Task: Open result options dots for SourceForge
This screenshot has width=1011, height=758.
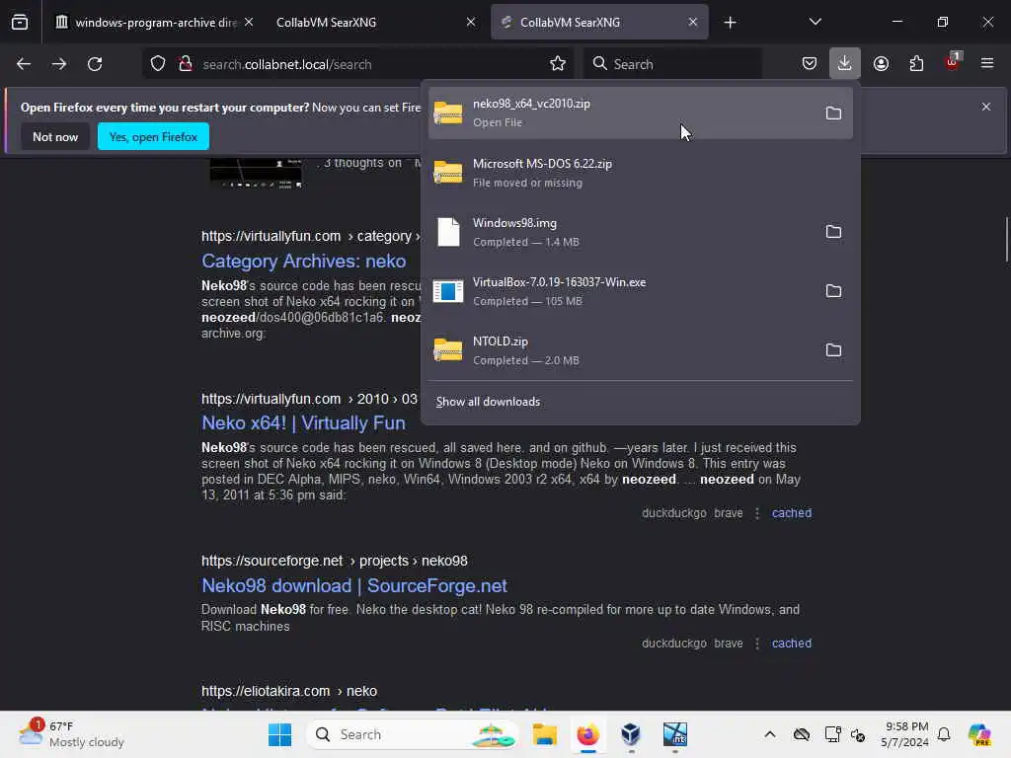Action: click(757, 644)
